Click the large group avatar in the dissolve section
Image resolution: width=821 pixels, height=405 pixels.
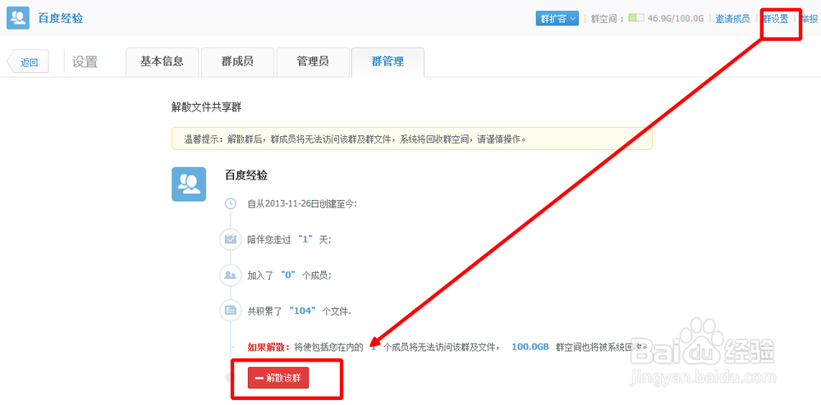tap(189, 184)
